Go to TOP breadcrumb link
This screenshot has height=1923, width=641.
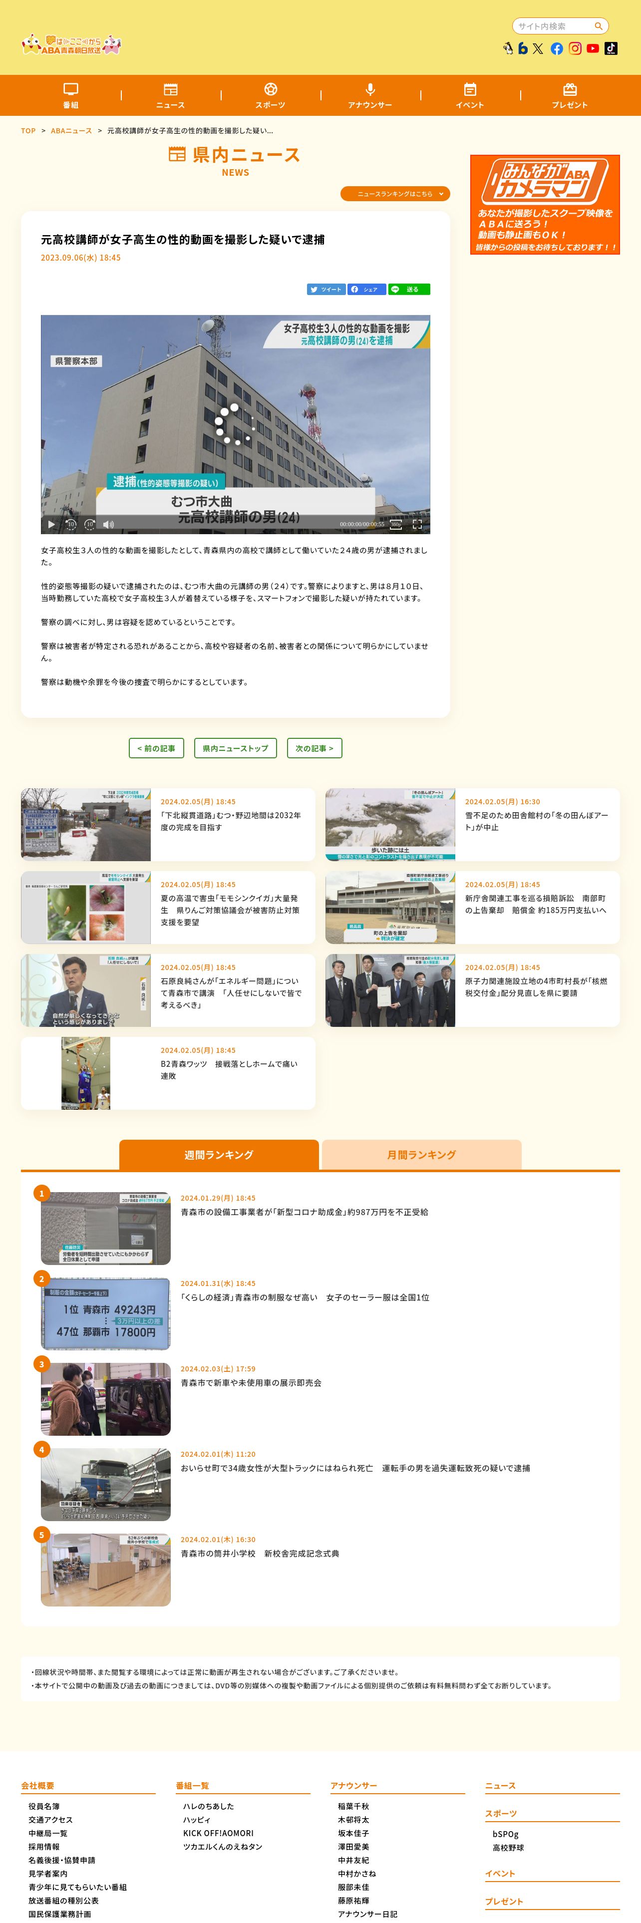pyautogui.click(x=28, y=131)
